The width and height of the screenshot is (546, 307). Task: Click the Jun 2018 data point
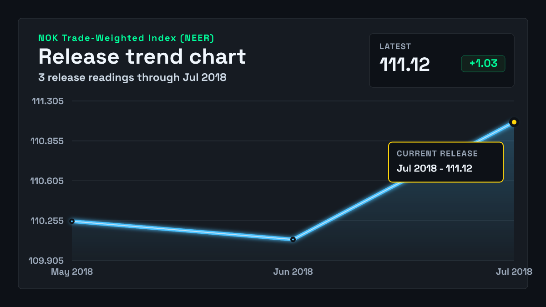click(293, 239)
